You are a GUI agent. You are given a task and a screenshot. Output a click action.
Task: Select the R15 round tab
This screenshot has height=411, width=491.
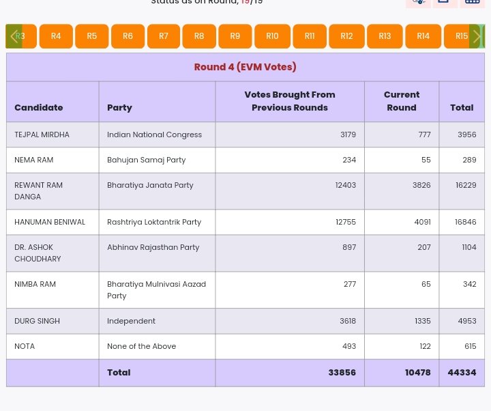(x=461, y=36)
